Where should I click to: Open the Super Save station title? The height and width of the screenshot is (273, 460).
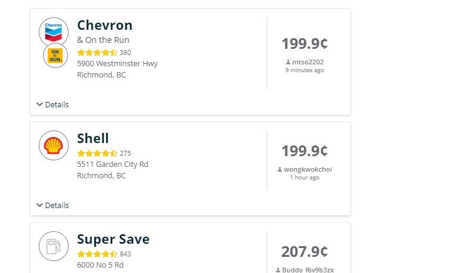tap(113, 239)
